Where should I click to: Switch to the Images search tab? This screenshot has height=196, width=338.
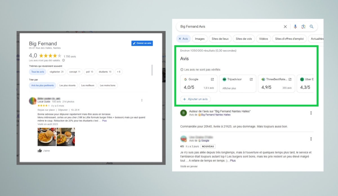tap(200, 39)
